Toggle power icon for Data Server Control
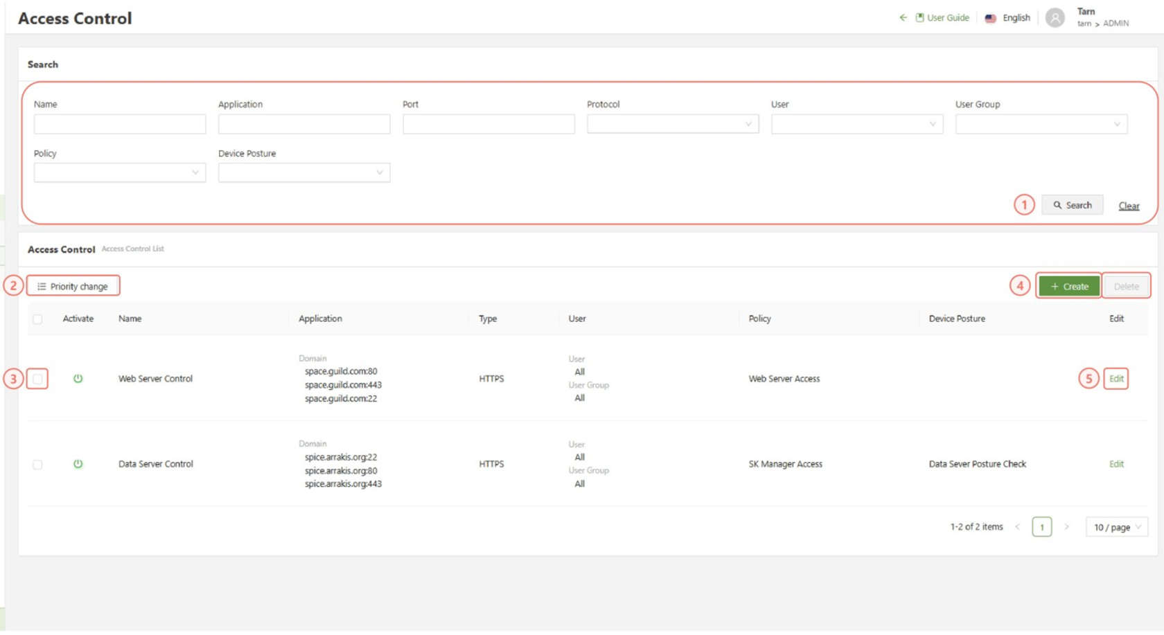This screenshot has height=635, width=1164. tap(78, 464)
